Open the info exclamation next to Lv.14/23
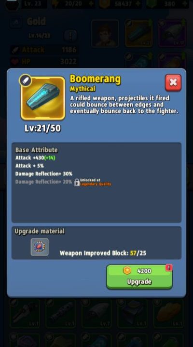 70,36
